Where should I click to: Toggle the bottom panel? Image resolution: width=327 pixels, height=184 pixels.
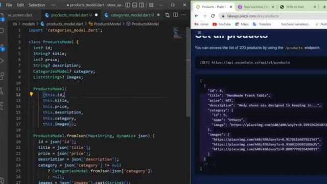[x=134, y=5]
